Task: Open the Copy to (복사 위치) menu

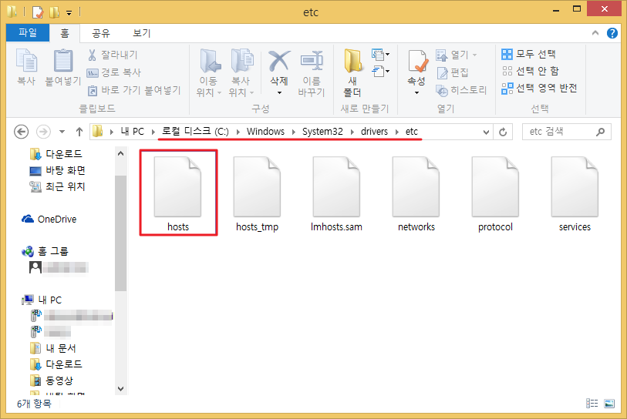Action: [x=241, y=73]
